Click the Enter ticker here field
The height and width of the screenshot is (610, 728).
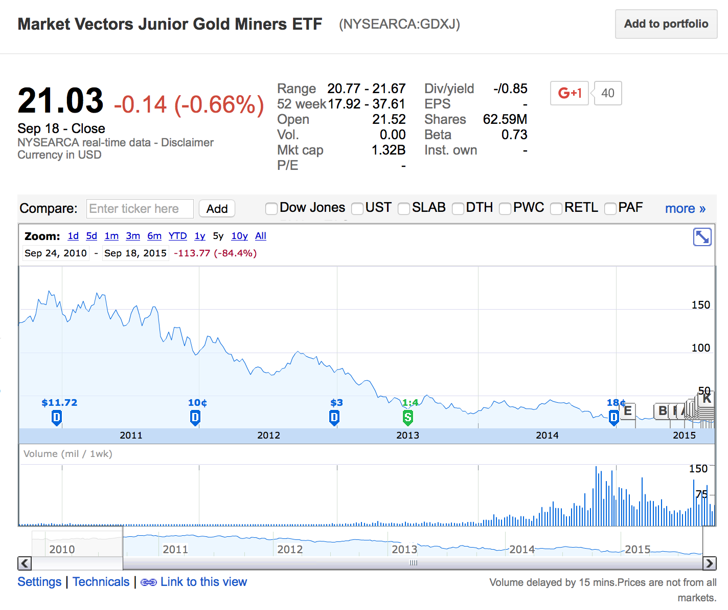(140, 209)
